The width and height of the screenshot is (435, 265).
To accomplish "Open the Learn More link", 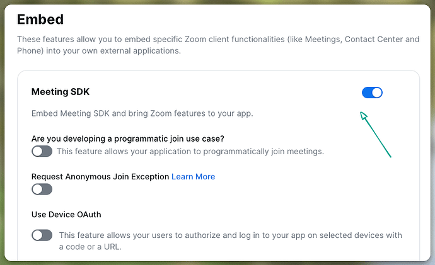I will click(193, 176).
